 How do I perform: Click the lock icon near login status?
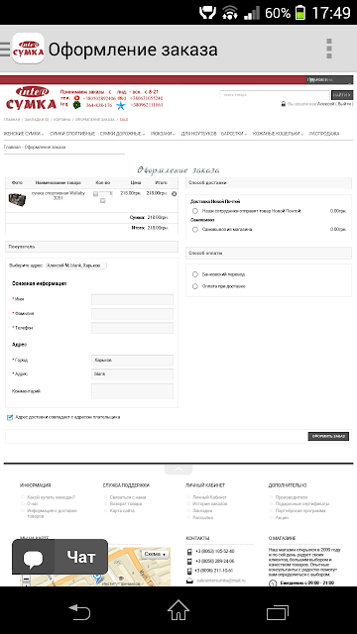click(284, 104)
